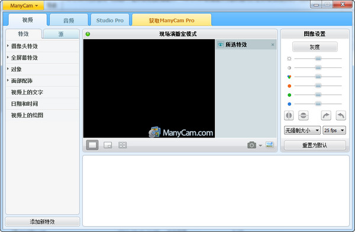Screen dimensions: 355x232
Task: Open the 无强制大小 resolution dropdown
Action: pos(302,130)
